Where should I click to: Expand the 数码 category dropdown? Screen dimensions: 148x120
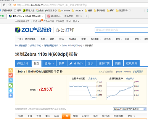62,39
